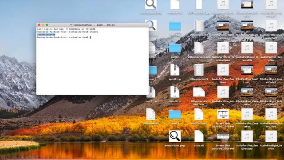
Task: Select FilmPartEight_InsertCode1 video thumbnail
Action: tap(271, 92)
